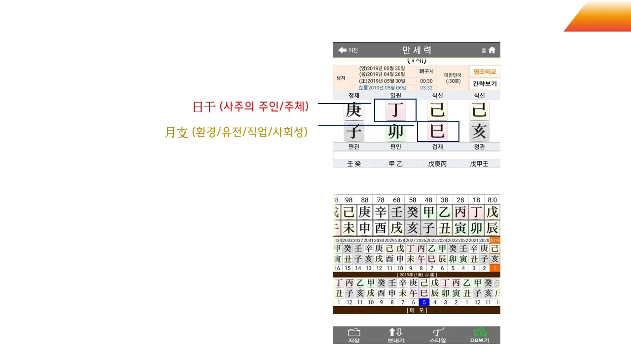
Task: Click the 간략보기 summary view button
Action: (x=485, y=83)
